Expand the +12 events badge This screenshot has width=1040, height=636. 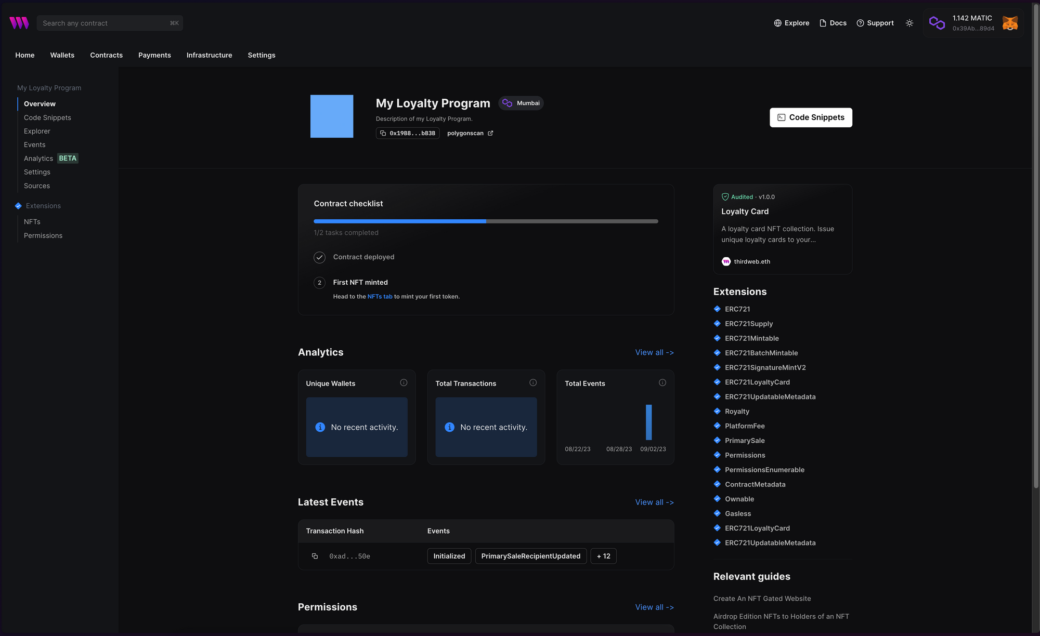click(603, 556)
